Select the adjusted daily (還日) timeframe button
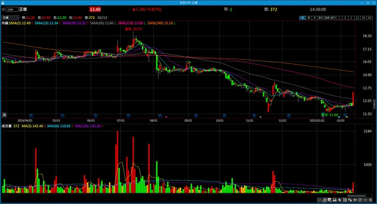The image size is (377, 204). tap(321, 18)
